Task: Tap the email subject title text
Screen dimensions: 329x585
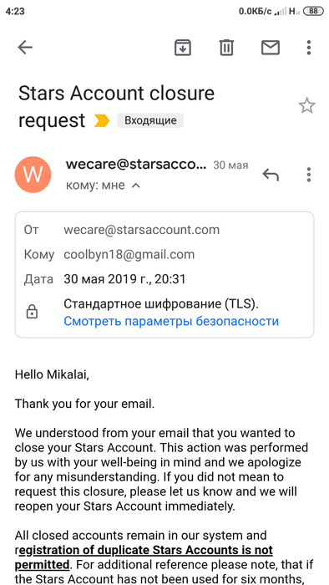Action: tap(116, 107)
